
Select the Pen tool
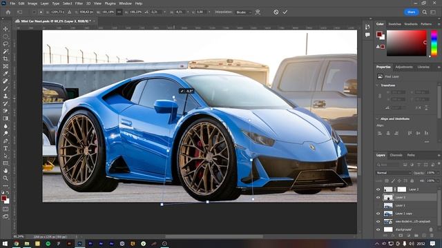coord(6,141)
